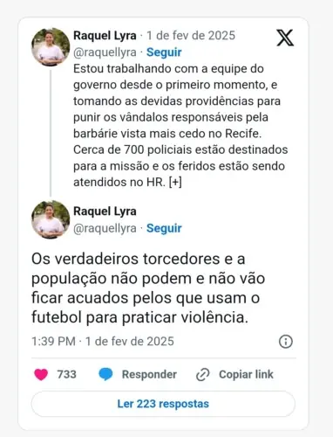Open the @raquellyra handle in first tweet

coord(105,52)
